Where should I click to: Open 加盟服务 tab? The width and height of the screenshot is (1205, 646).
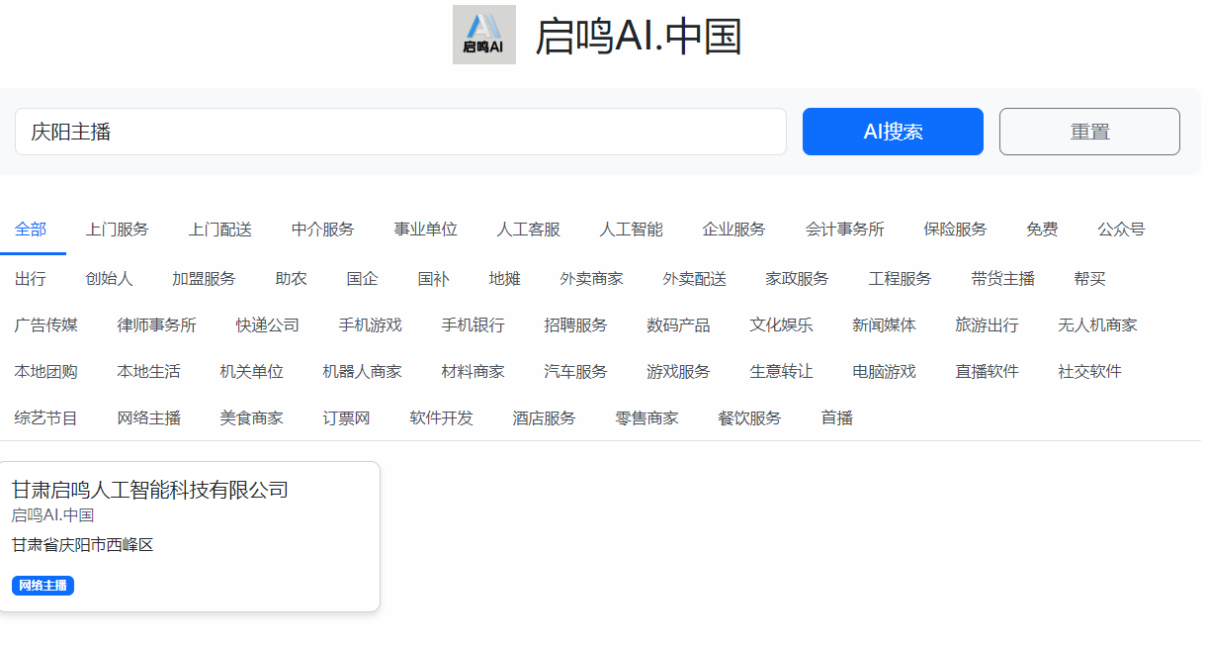pyautogui.click(x=205, y=279)
